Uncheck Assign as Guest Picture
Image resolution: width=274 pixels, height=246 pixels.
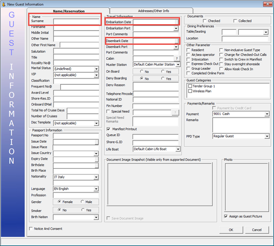coord(226,216)
